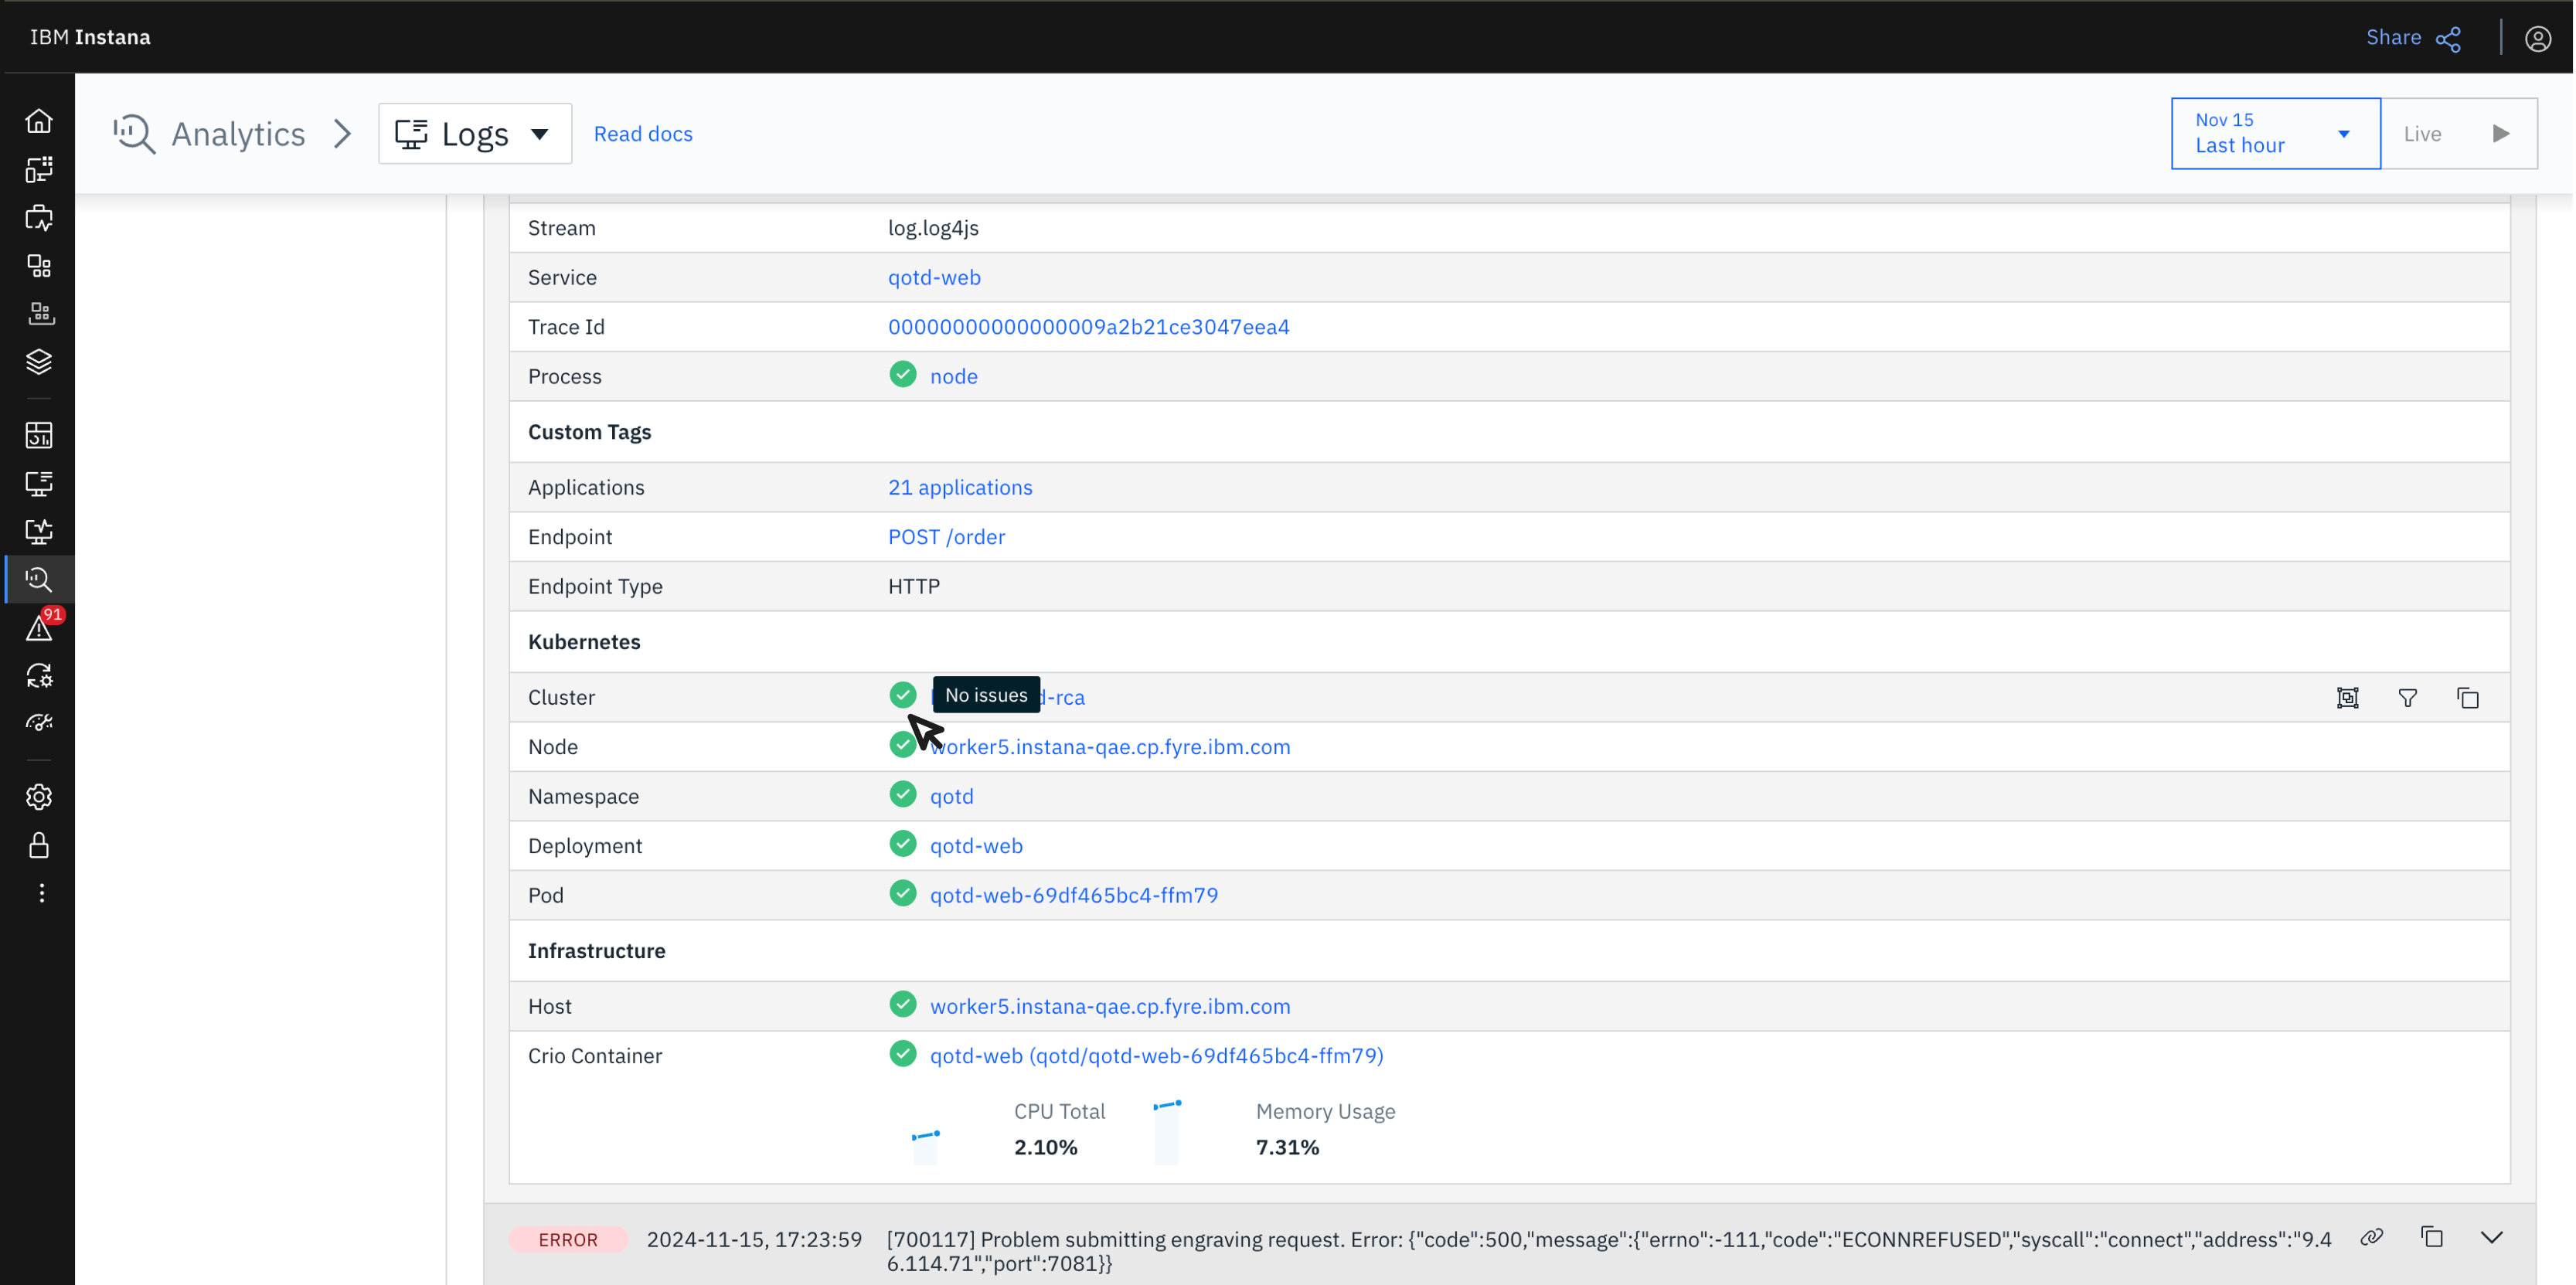Open the Read docs link
This screenshot has height=1285, width=2576.
[x=643, y=134]
